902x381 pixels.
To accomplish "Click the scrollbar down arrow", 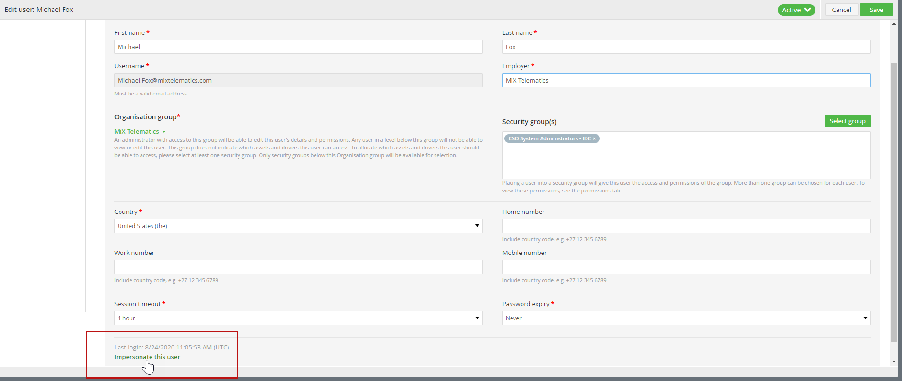I will click(894, 362).
